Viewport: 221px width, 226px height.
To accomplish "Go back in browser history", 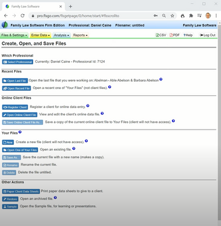I will 6,16.
